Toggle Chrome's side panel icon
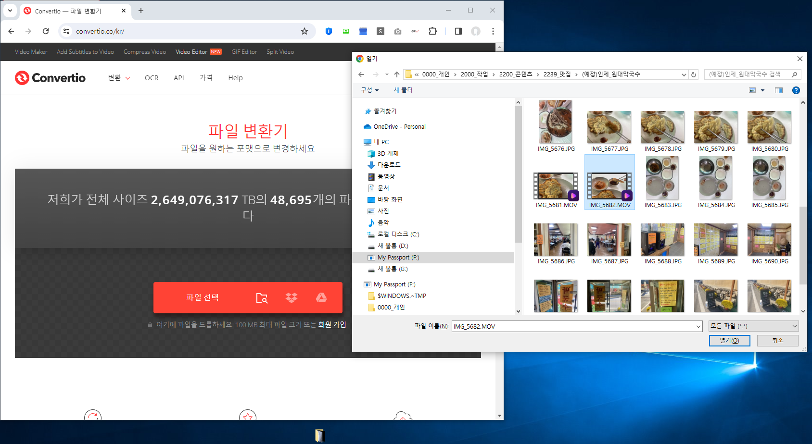 (x=458, y=31)
